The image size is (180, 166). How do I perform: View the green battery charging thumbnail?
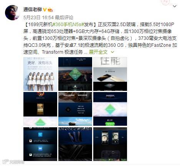[110, 109]
